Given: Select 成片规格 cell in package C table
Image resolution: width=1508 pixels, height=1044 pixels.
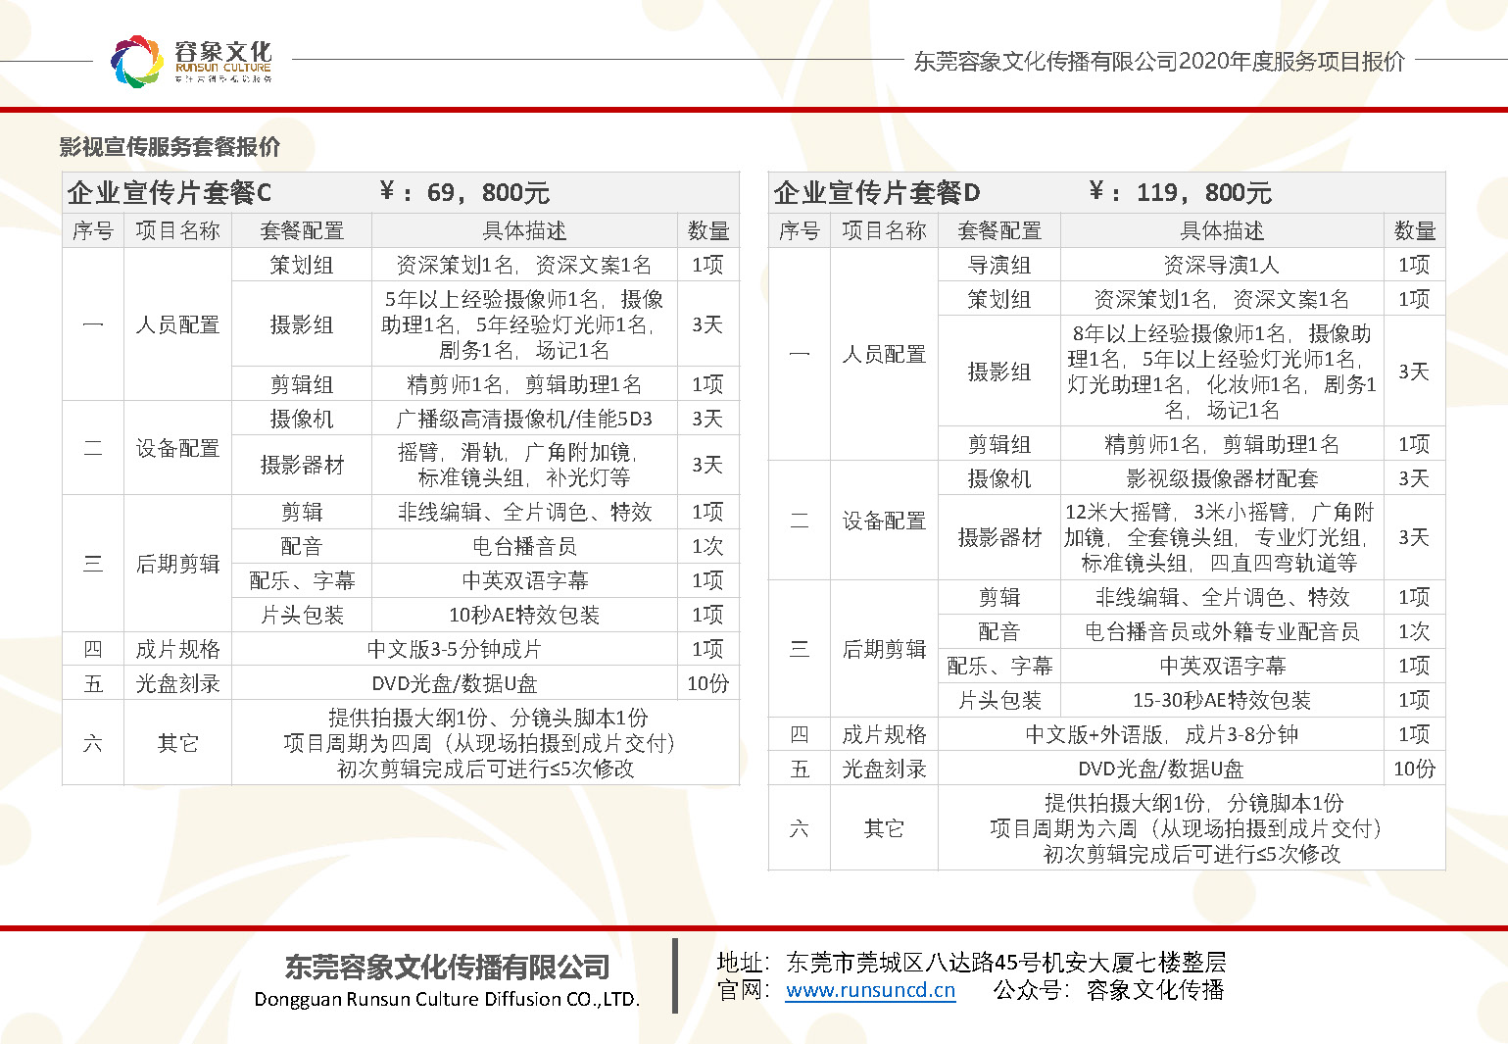Looking at the screenshot, I should point(177,649).
